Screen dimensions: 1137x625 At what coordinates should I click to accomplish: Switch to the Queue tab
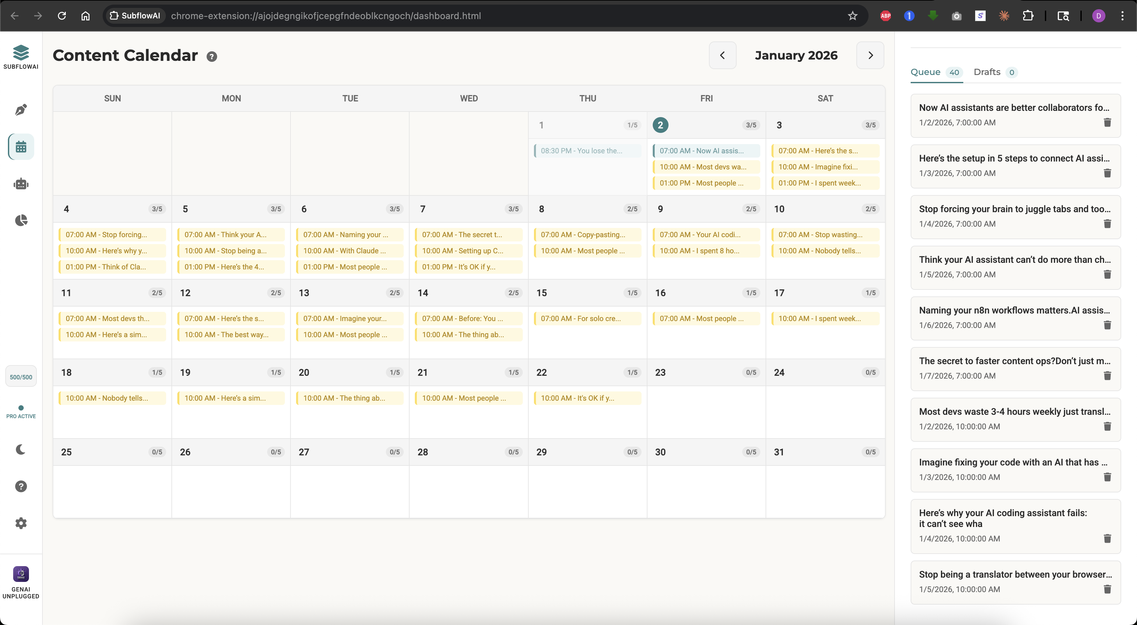pyautogui.click(x=925, y=72)
